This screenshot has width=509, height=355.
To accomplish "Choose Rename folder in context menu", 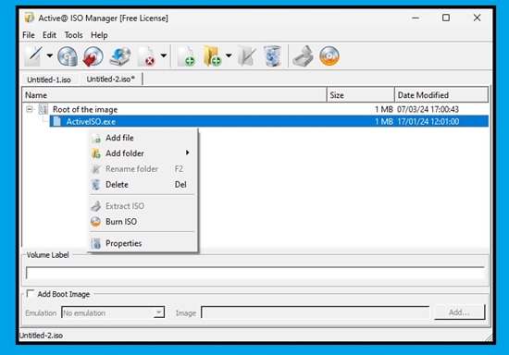I will (143, 169).
